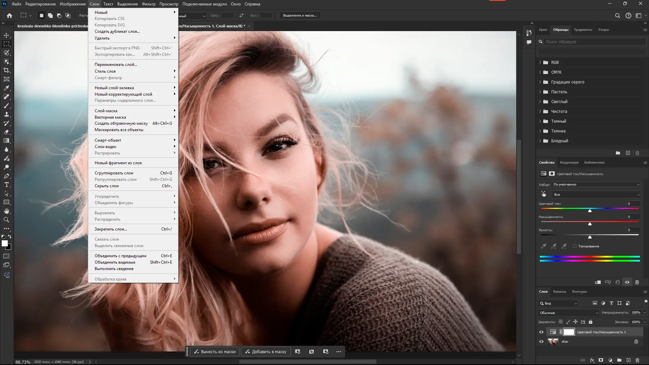Click the Выделение и маска button
649x365 pixels.
(300, 16)
